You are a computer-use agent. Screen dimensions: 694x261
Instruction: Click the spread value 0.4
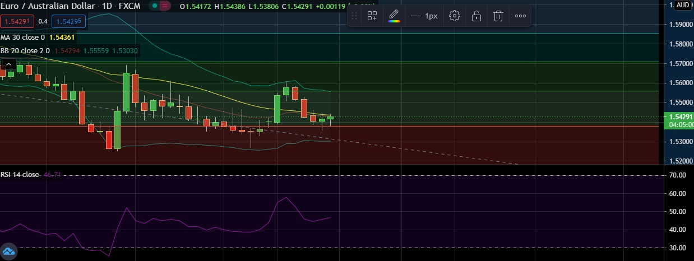coord(43,22)
